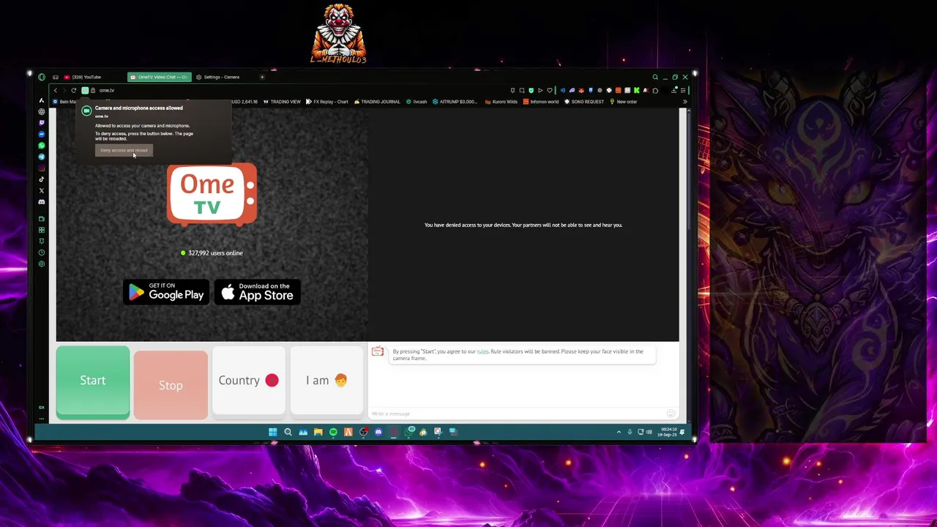937x527 pixels.
Task: Open the Country selector
Action: coord(248,381)
